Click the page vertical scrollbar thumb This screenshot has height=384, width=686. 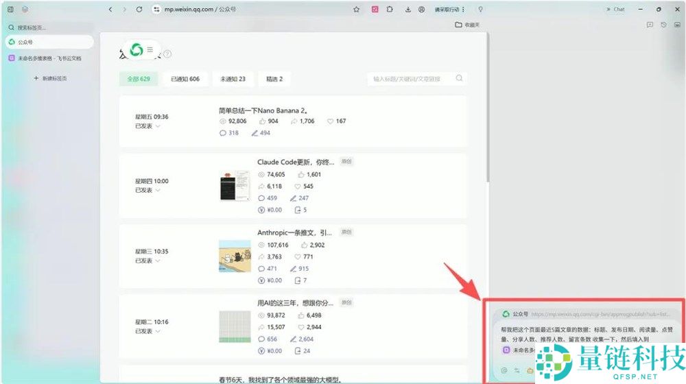coord(487,107)
